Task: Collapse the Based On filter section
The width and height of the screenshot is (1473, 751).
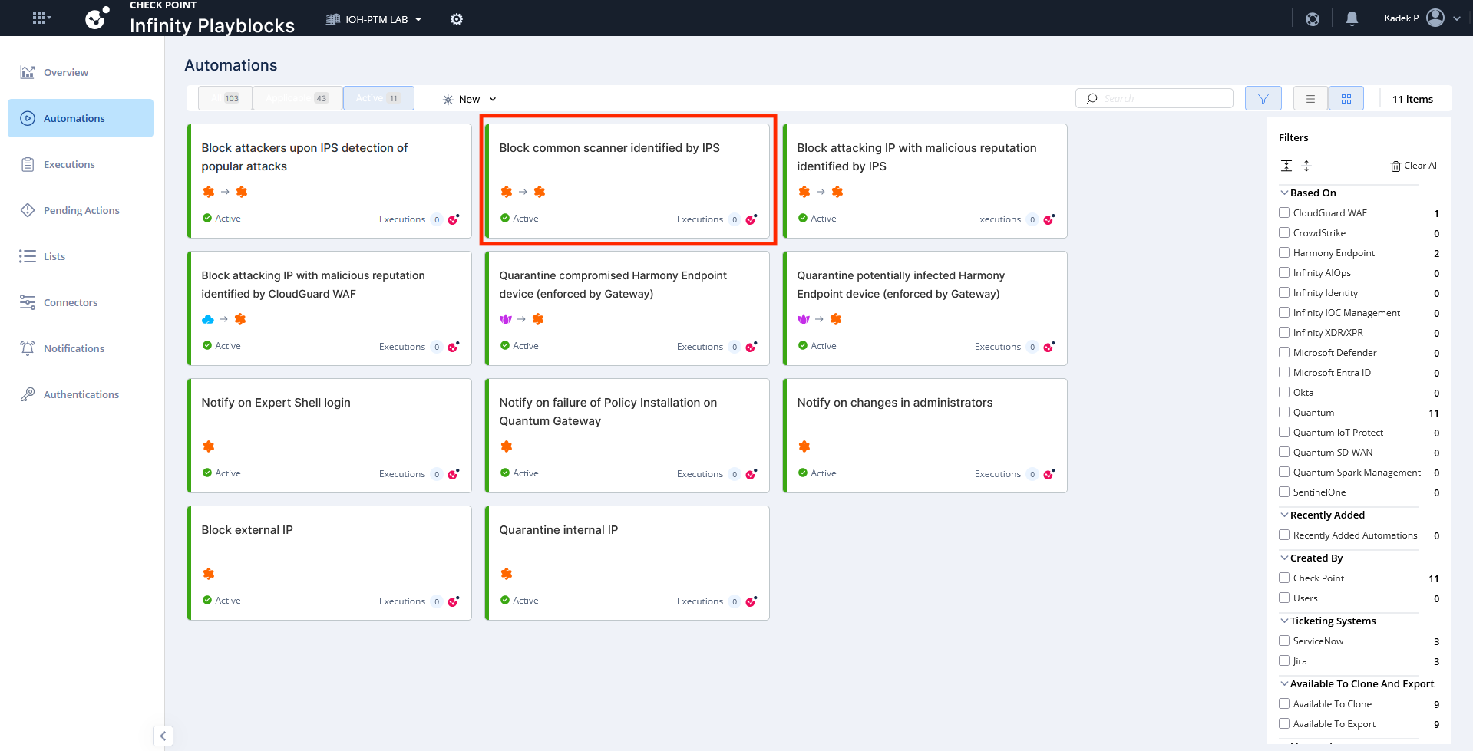Action: click(x=1284, y=193)
